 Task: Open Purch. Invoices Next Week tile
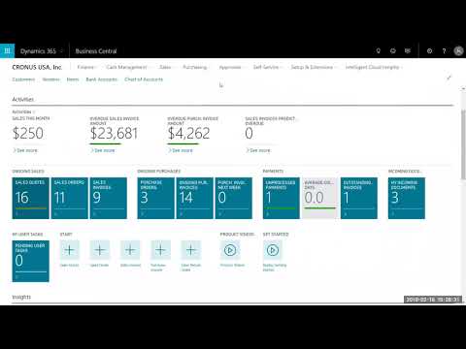click(x=234, y=198)
